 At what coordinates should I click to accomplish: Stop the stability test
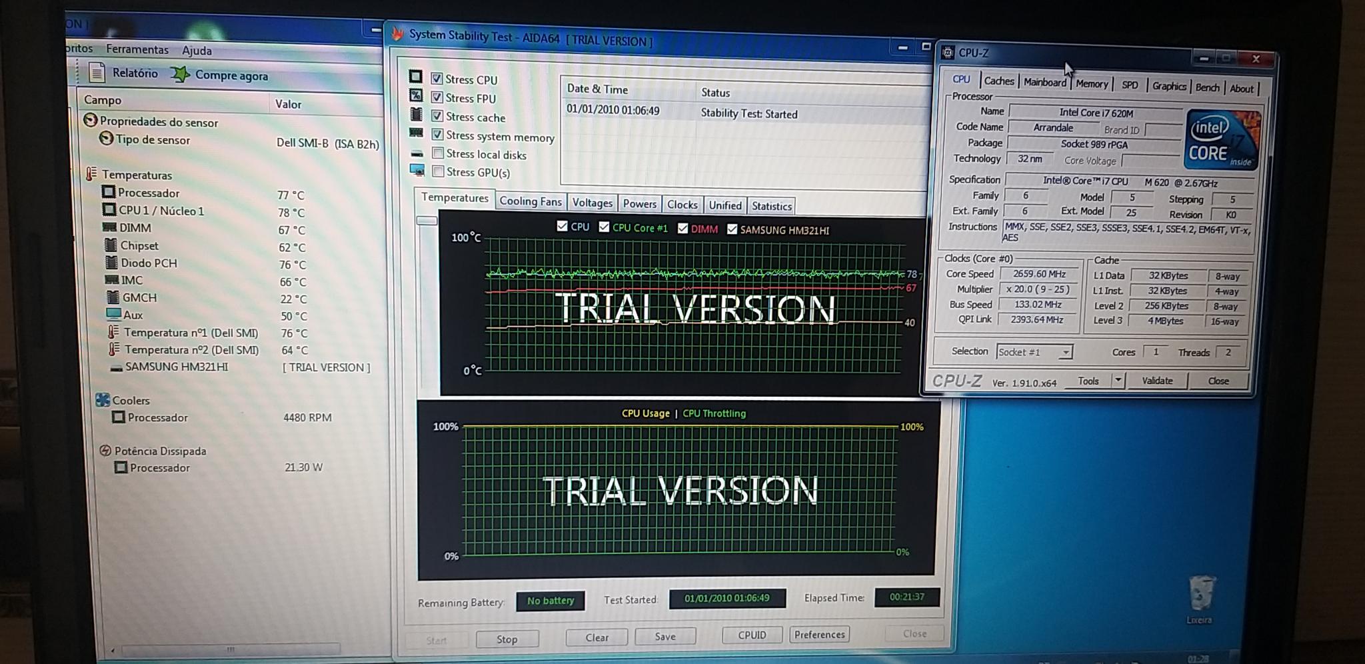pyautogui.click(x=507, y=639)
